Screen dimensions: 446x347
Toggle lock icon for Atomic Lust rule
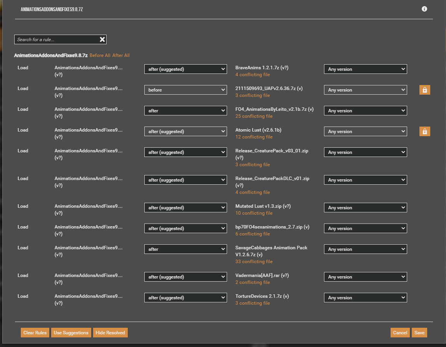click(424, 132)
